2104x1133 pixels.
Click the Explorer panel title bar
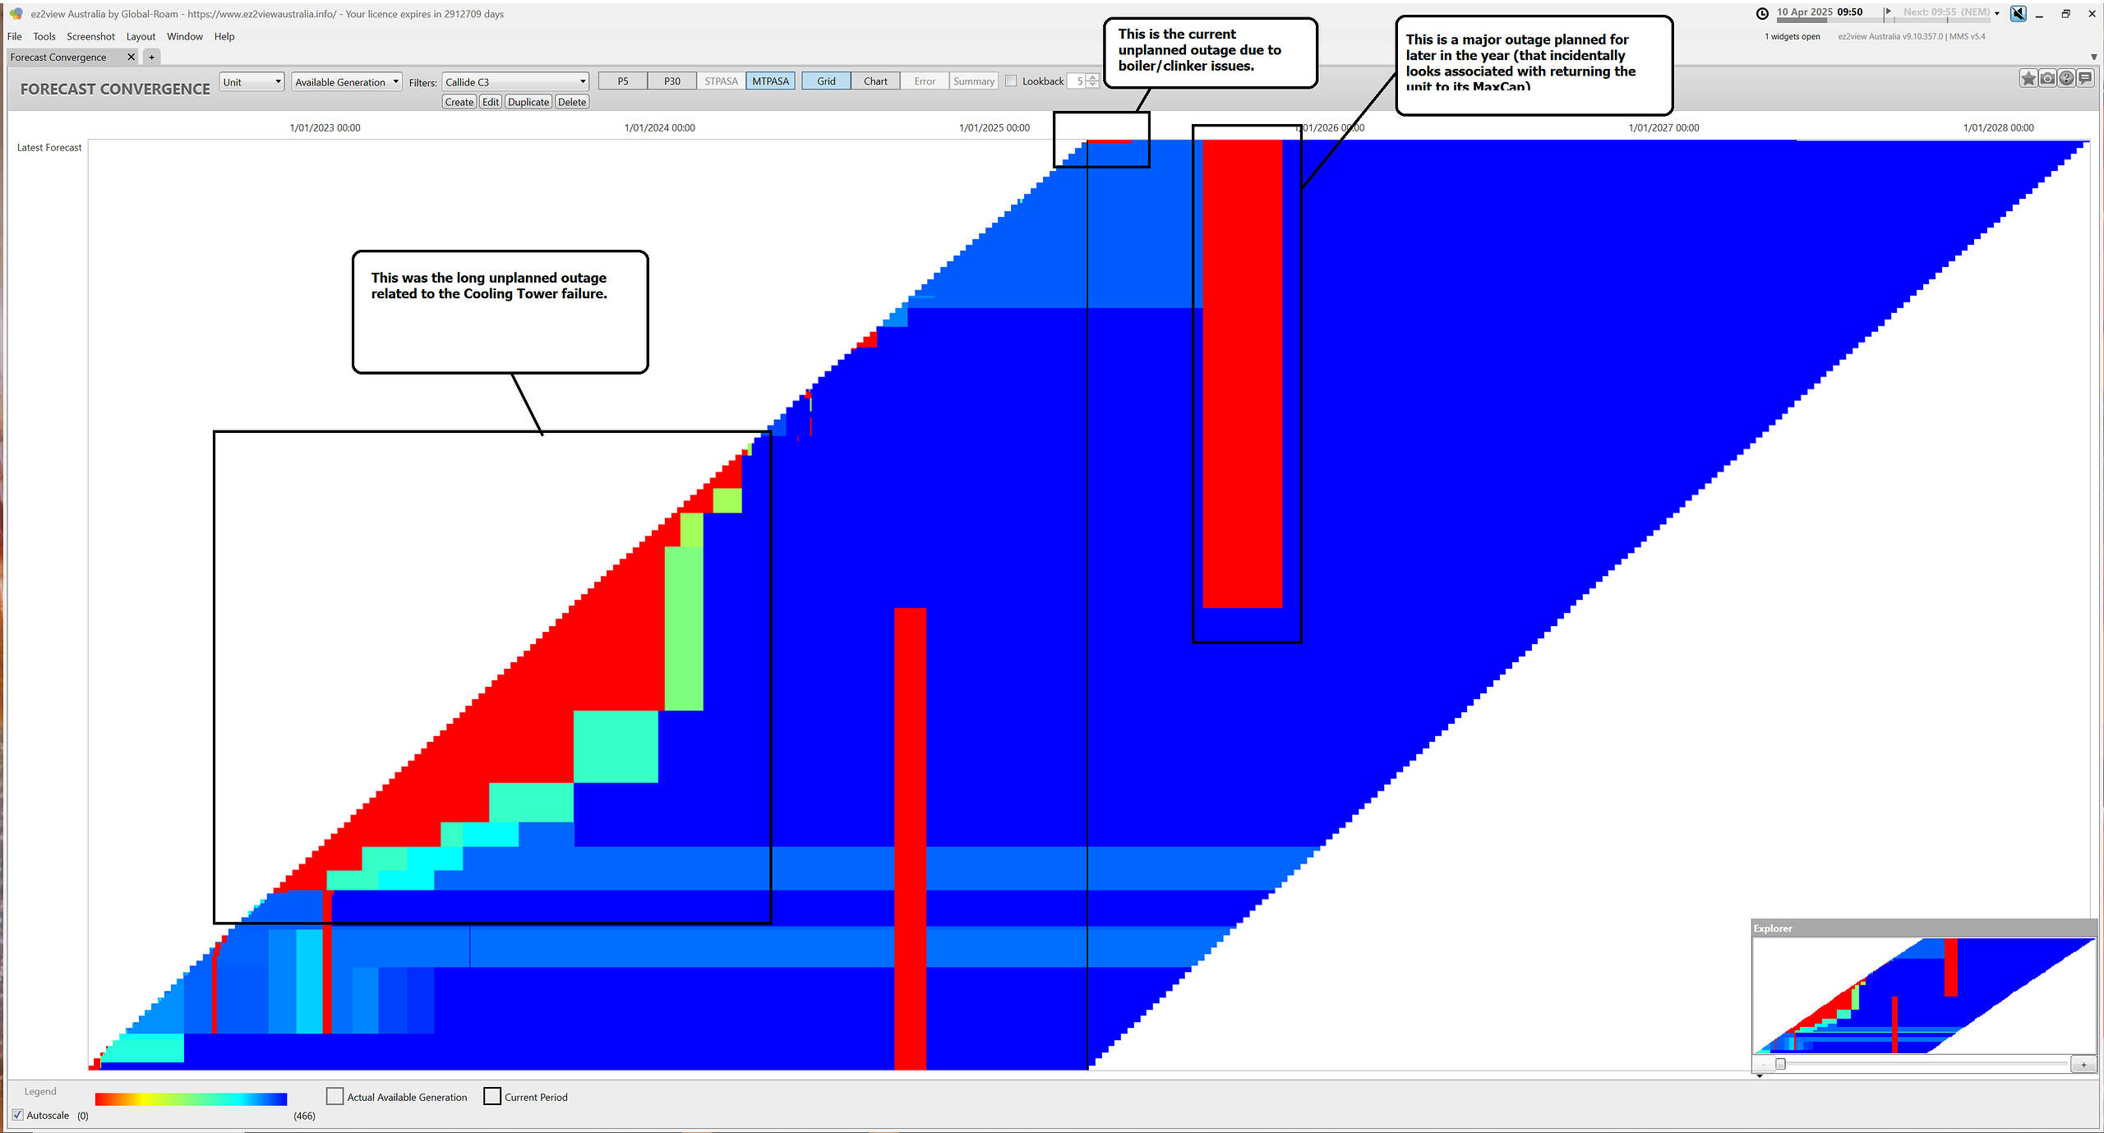click(x=1924, y=928)
